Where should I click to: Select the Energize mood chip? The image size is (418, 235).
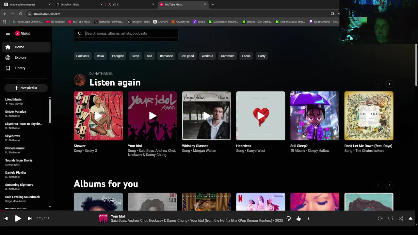(x=118, y=56)
